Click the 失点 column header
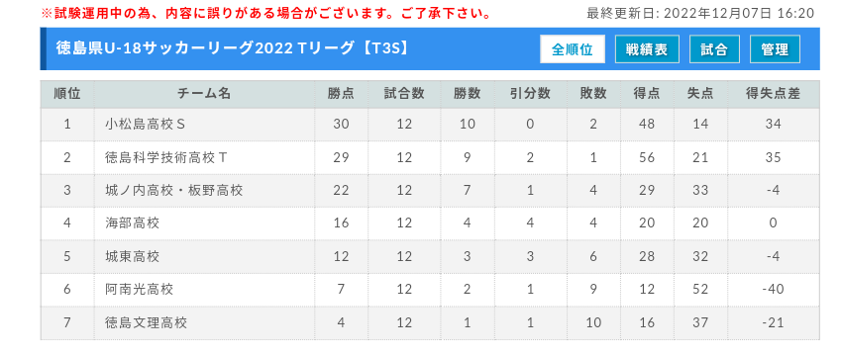The height and width of the screenshot is (356, 841). coord(700,94)
